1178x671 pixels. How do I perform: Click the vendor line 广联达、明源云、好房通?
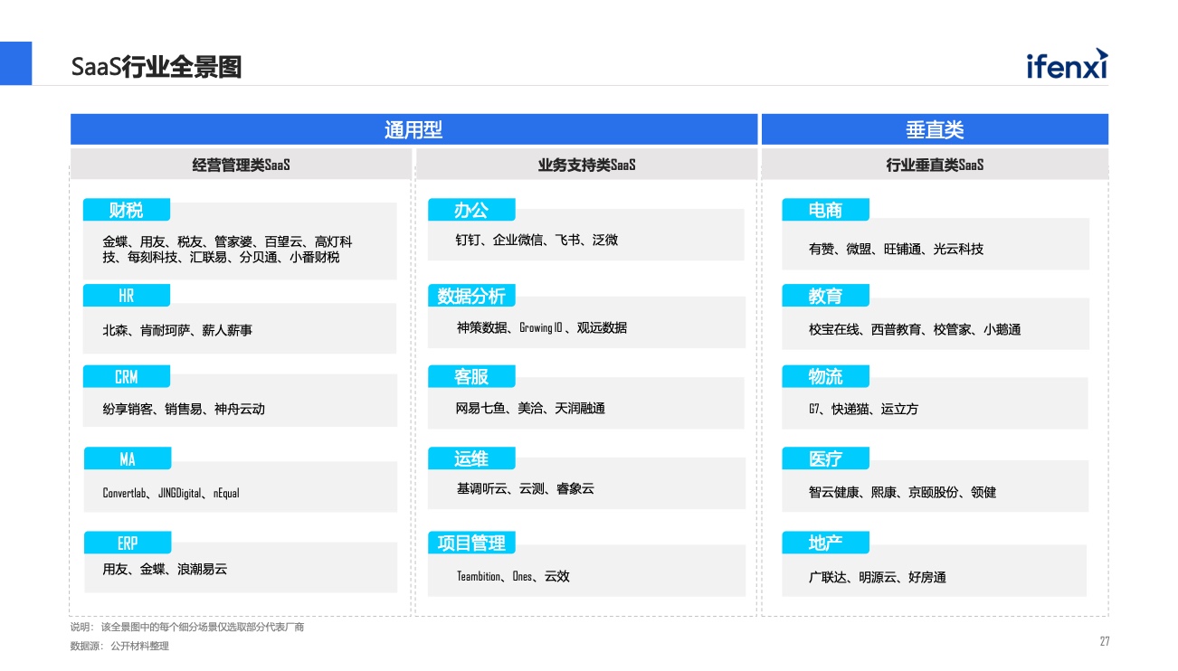[x=877, y=577]
